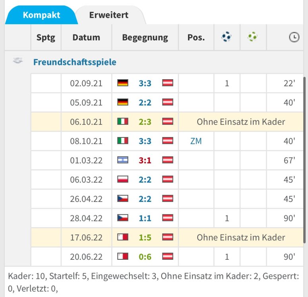The width and height of the screenshot is (308, 297).
Task: Click the handshake icon beside Freundschaftsspiele
Action: tap(18, 61)
